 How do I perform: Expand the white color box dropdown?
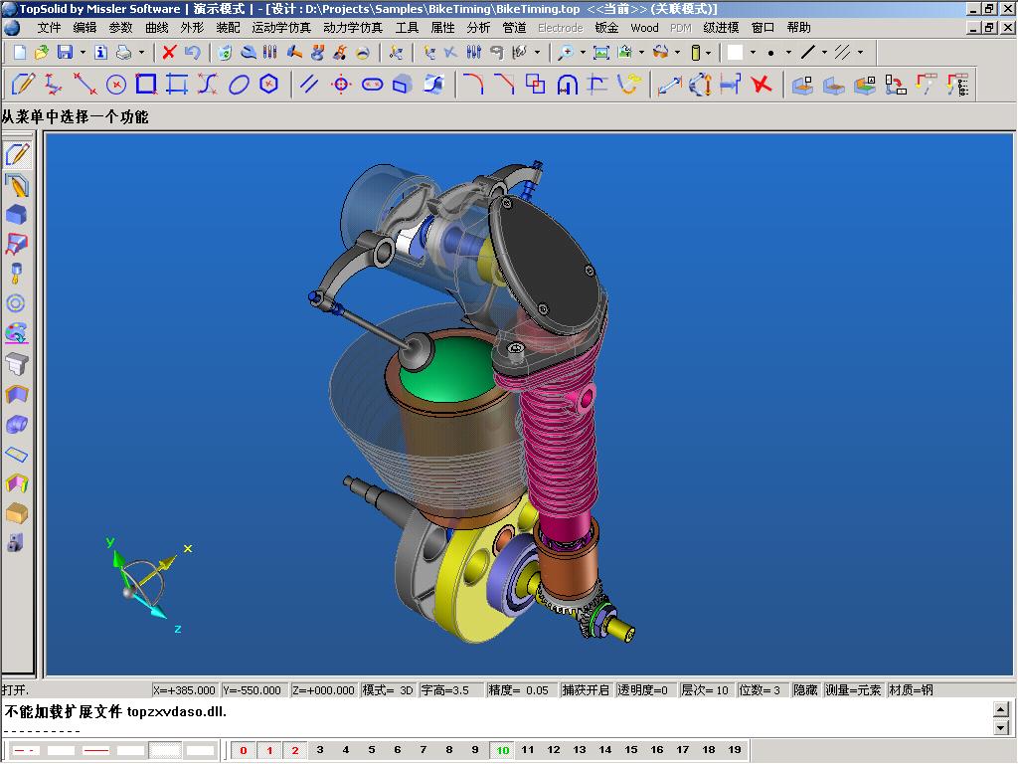point(754,53)
